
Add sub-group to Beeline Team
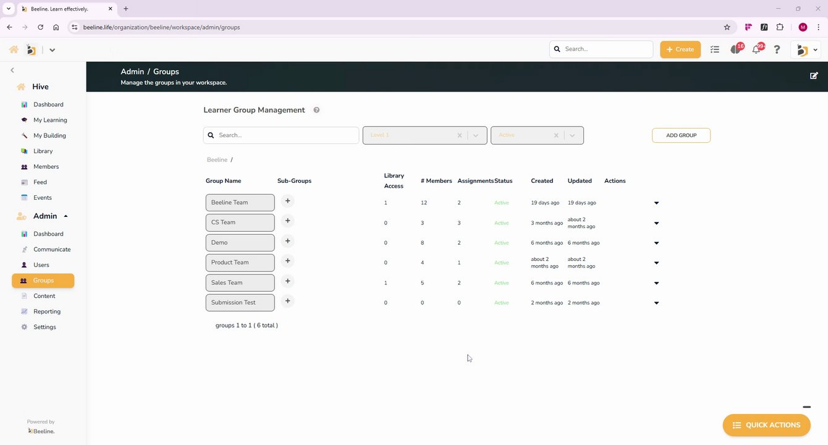287,201
